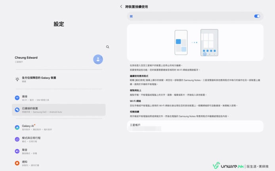The width and height of the screenshot is (275, 171).
Task: Turn off the 跨裝置接續使用 master switch
Action: point(257,16)
